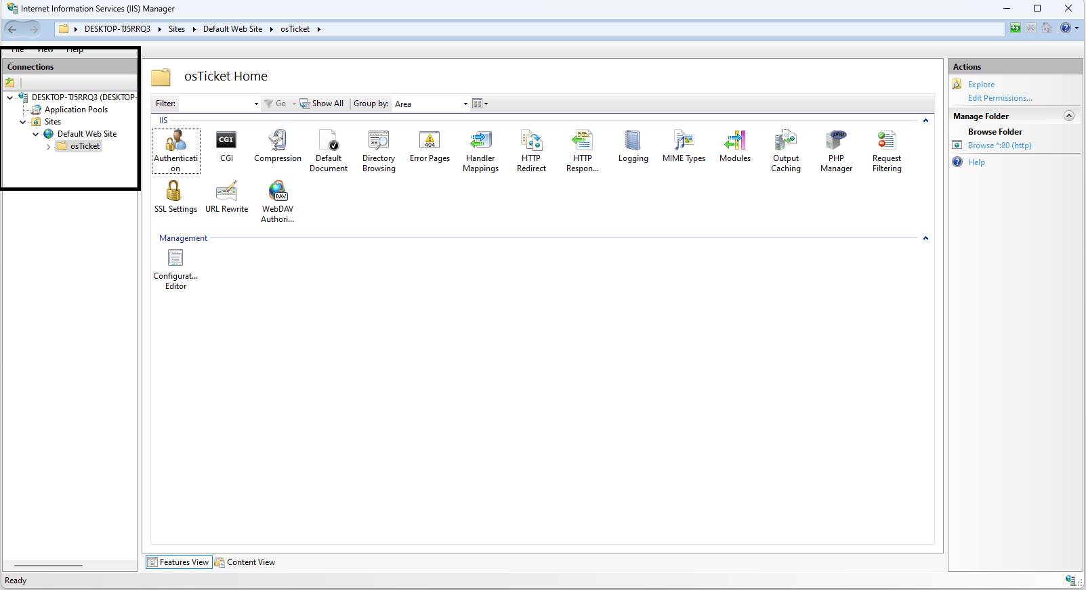Click the Connections pane horizontal scrollbar
The width and height of the screenshot is (1086, 590).
48,566
